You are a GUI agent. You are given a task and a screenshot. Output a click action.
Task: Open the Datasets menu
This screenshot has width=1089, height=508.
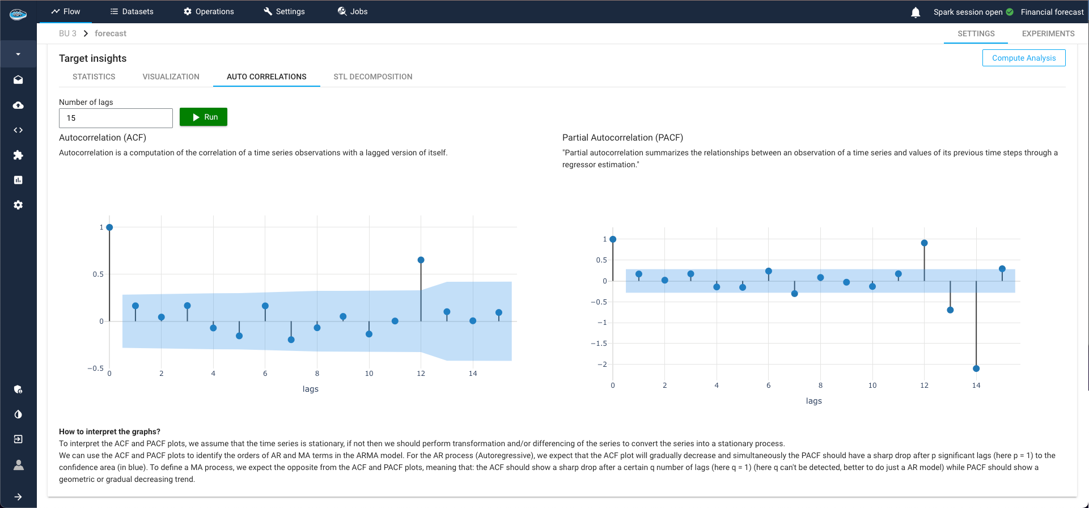pyautogui.click(x=132, y=11)
